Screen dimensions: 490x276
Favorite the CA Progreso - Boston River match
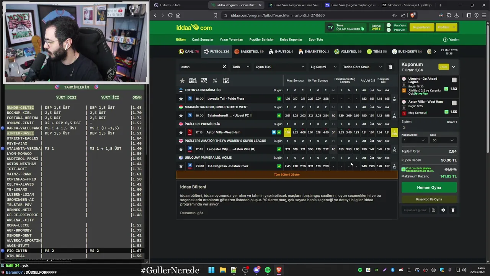pyautogui.click(x=181, y=166)
